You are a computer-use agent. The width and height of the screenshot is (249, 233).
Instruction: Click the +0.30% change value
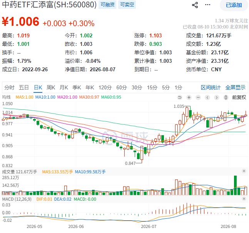pyautogui.click(x=82, y=23)
